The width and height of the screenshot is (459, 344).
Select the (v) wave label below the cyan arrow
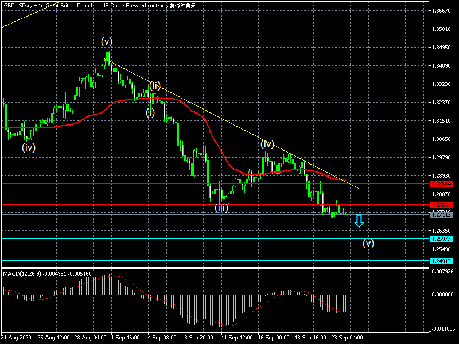[368, 243]
